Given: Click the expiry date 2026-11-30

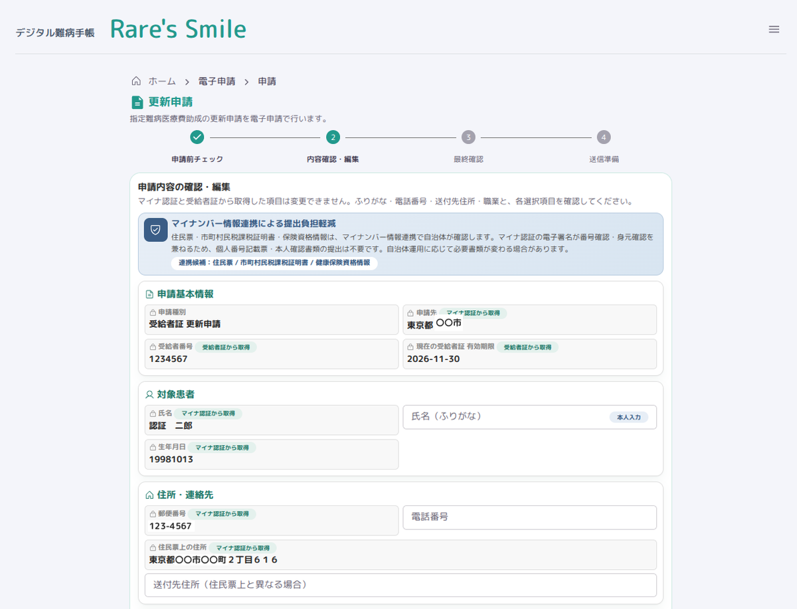Looking at the screenshot, I should [434, 359].
